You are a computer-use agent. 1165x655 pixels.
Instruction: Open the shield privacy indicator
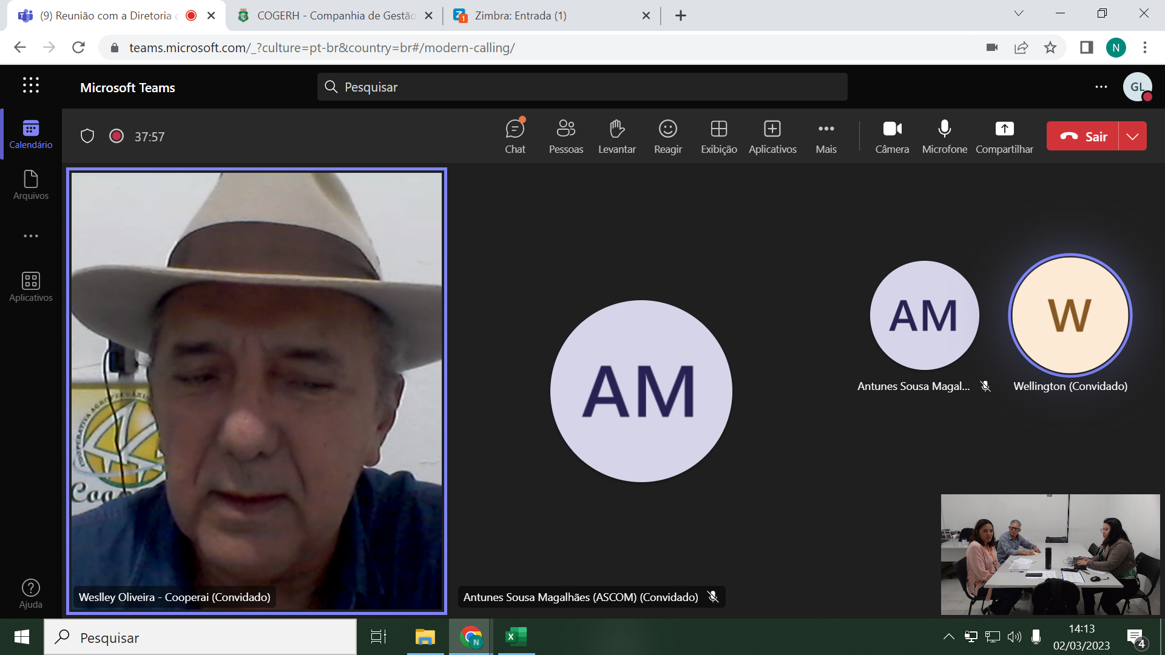pos(87,136)
